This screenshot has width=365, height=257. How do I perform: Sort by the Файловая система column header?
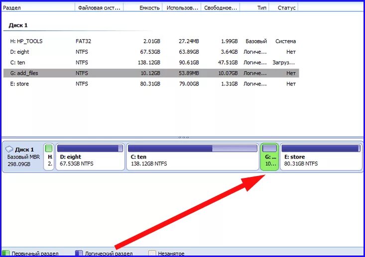point(99,7)
